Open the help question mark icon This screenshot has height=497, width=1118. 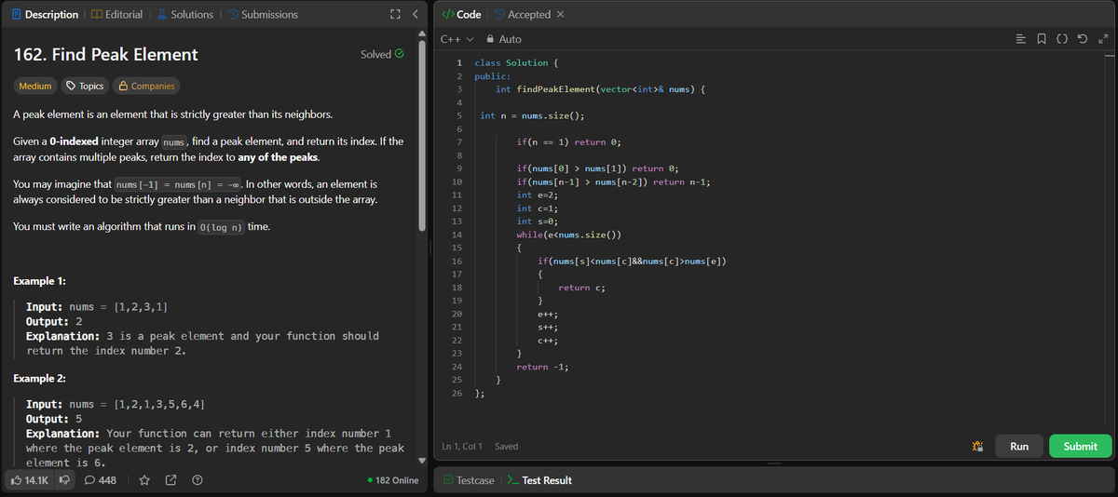[x=197, y=480]
